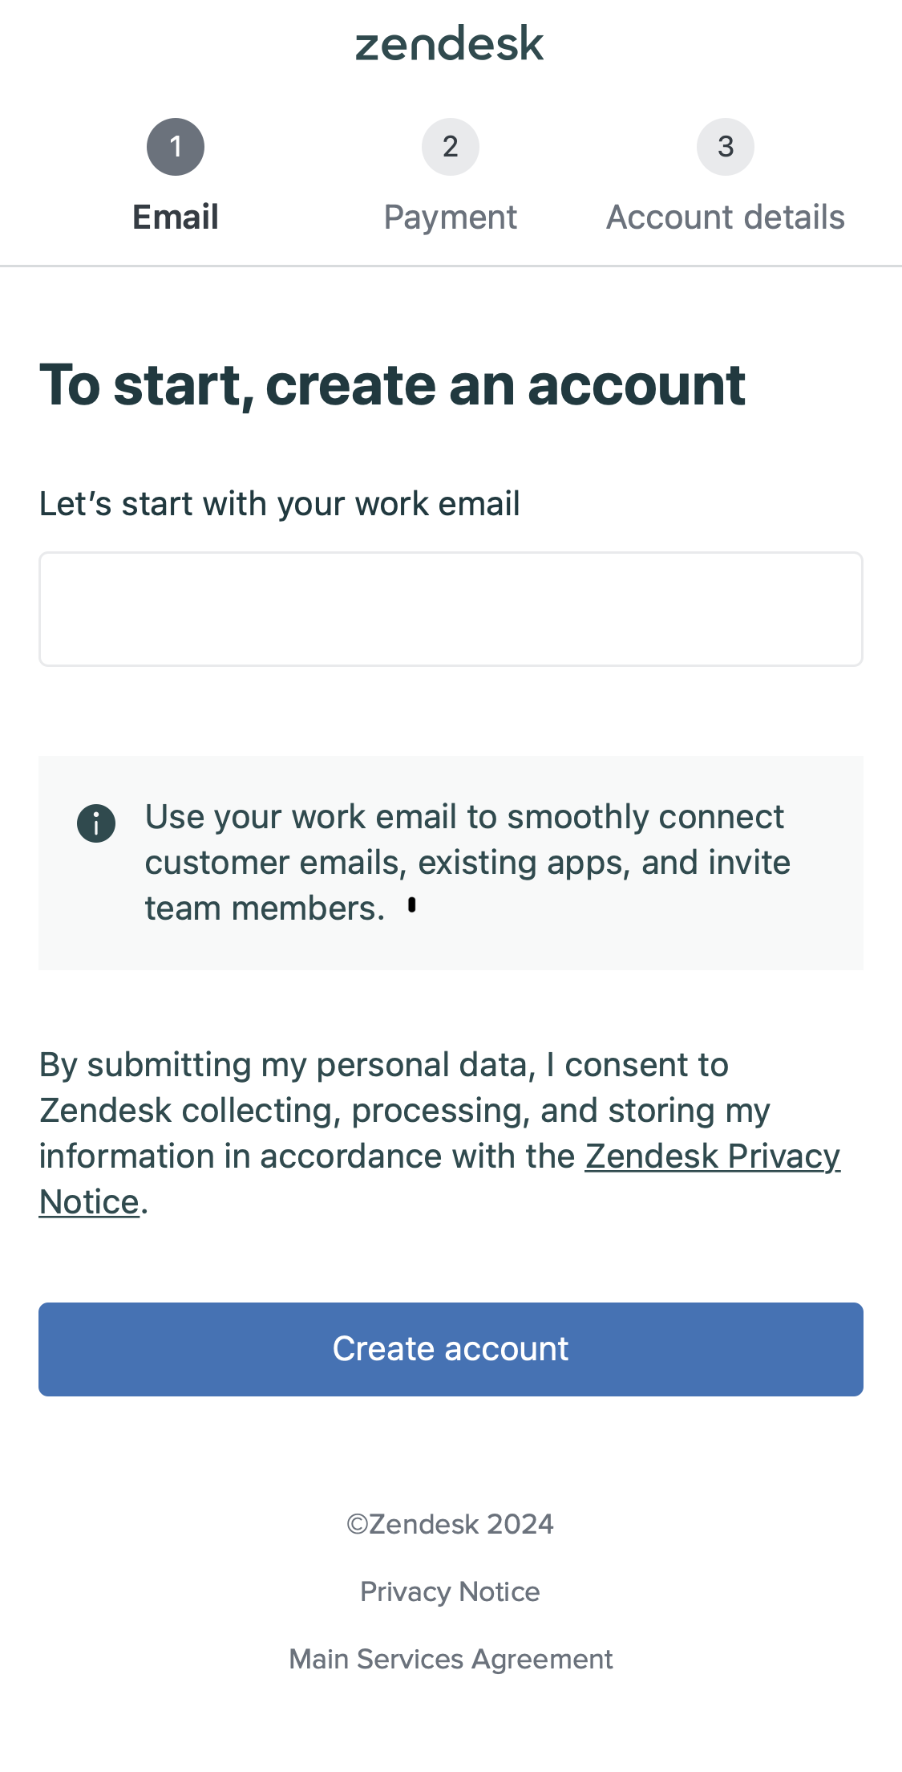The image size is (902, 1772).
Task: Click inside the work email input field
Action: point(451,608)
